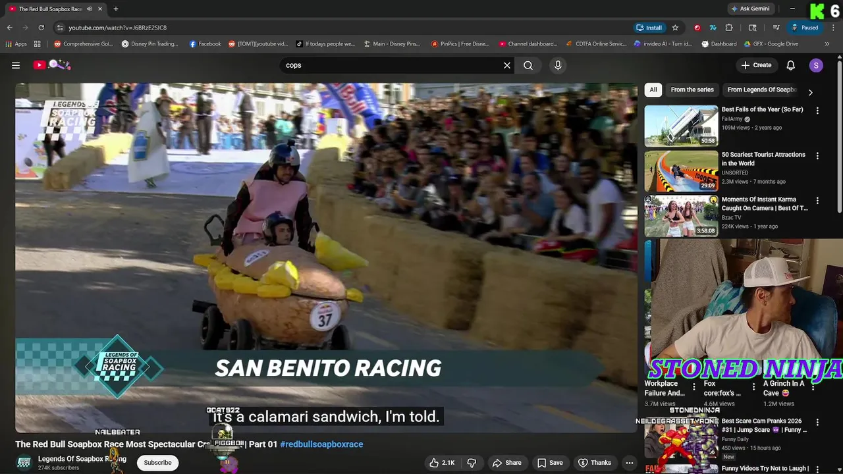The width and height of the screenshot is (843, 474).
Task: Send a Thanks to the creator
Action: tap(595, 463)
